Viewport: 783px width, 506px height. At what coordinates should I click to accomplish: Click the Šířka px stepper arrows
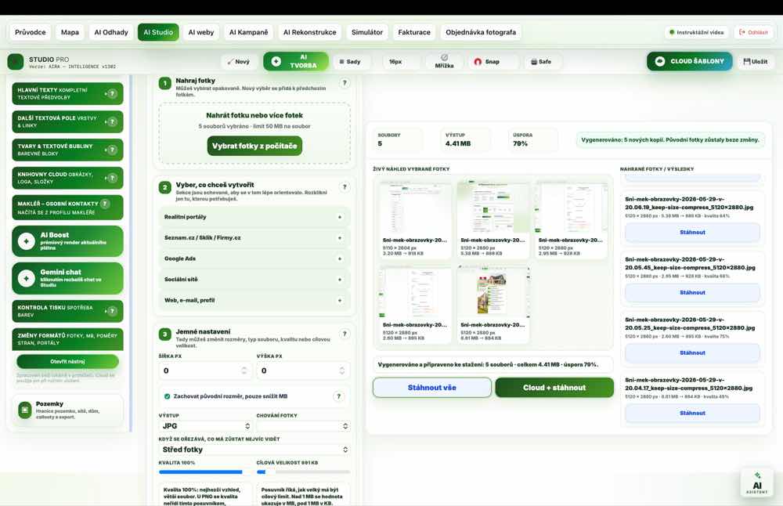click(x=244, y=370)
